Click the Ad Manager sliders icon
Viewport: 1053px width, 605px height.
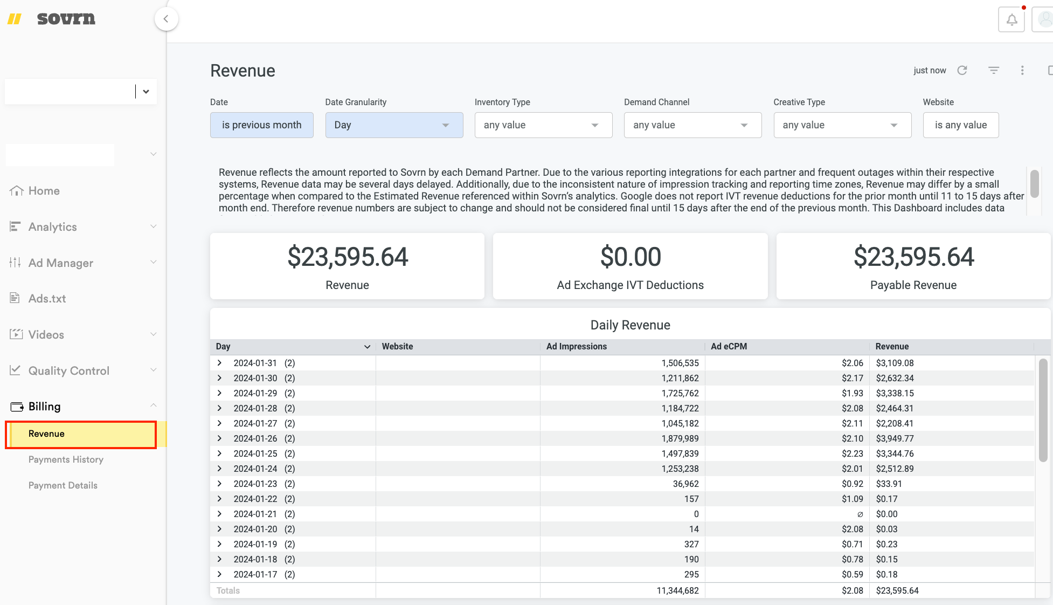(15, 263)
